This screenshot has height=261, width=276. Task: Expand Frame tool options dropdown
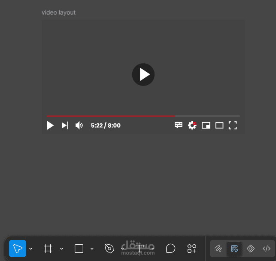click(61, 249)
